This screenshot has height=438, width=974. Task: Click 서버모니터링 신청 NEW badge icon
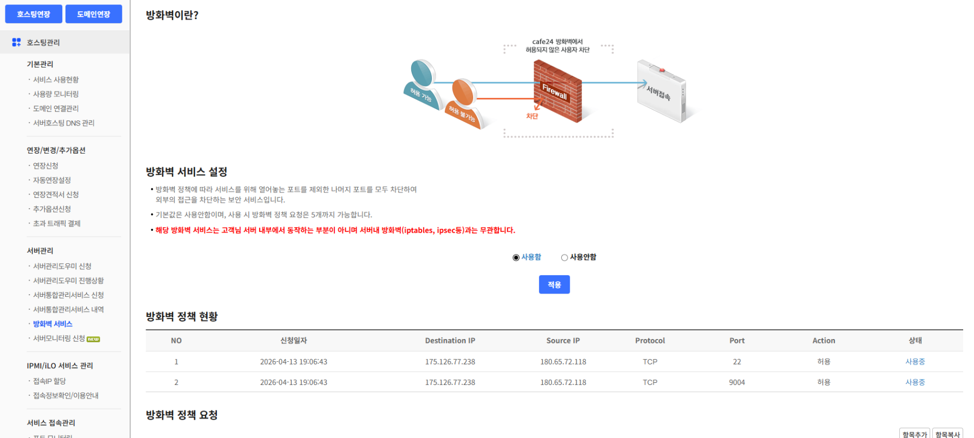(94, 339)
